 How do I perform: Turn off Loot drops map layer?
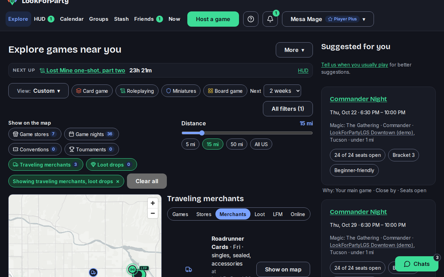pos(111,164)
